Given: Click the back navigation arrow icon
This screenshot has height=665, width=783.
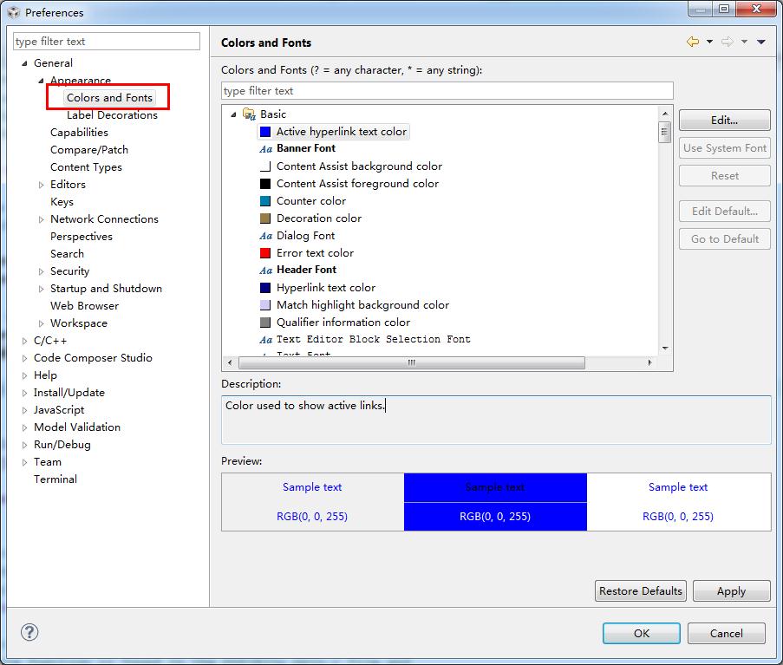Looking at the screenshot, I should [693, 42].
